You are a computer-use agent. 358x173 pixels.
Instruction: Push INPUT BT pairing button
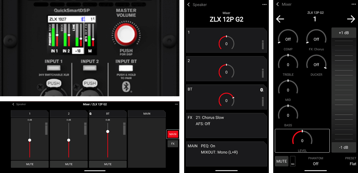coord(126,68)
